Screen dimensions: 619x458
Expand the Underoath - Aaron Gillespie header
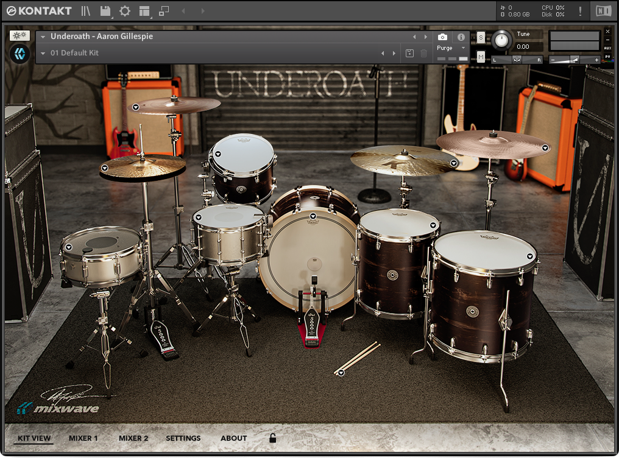tap(42, 37)
